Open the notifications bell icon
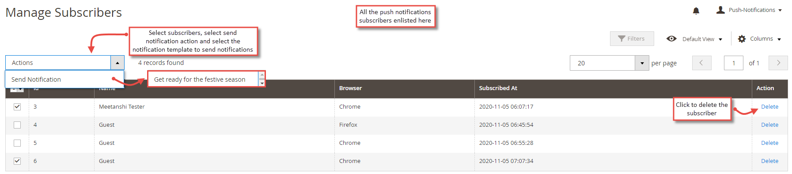This screenshot has height=174, width=792. (x=696, y=11)
